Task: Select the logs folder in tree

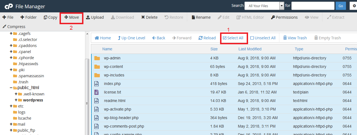Action: [22, 112]
